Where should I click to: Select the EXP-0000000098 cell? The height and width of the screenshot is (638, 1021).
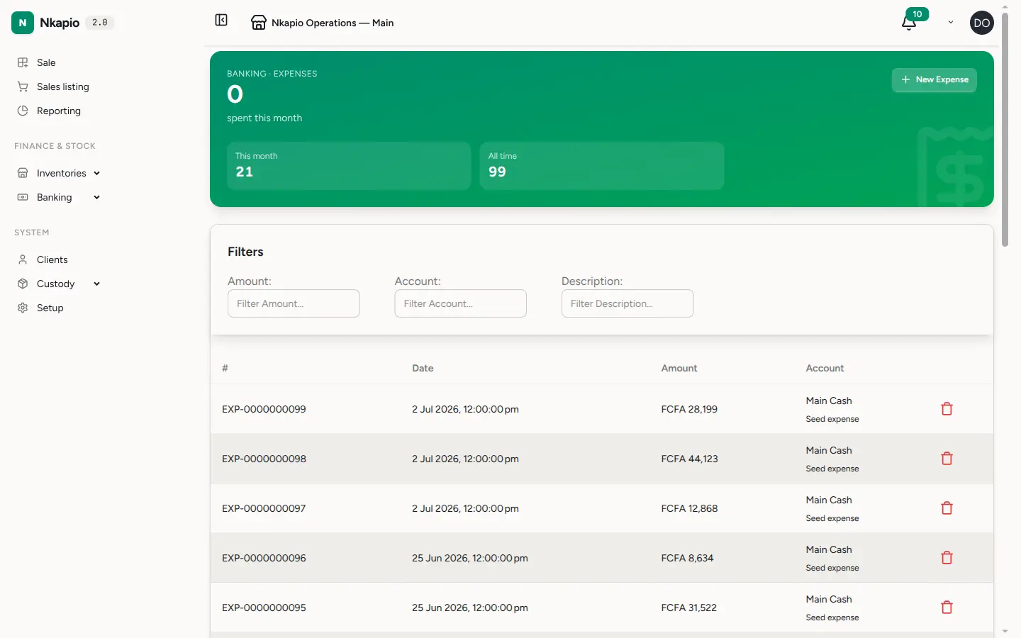264,459
